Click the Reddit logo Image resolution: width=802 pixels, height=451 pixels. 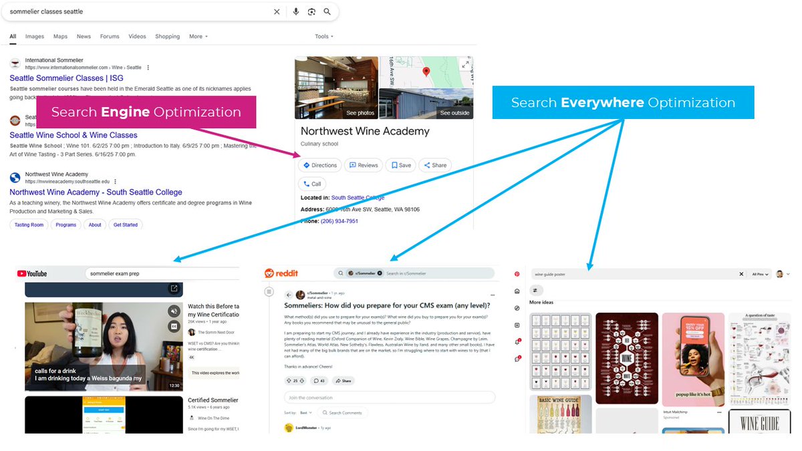click(x=281, y=273)
